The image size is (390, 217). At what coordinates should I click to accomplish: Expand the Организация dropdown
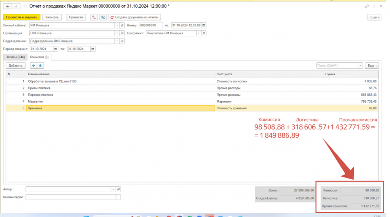pos(117,33)
